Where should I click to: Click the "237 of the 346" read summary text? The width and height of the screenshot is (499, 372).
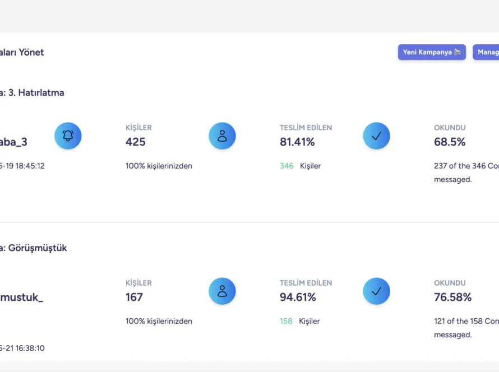point(465,166)
